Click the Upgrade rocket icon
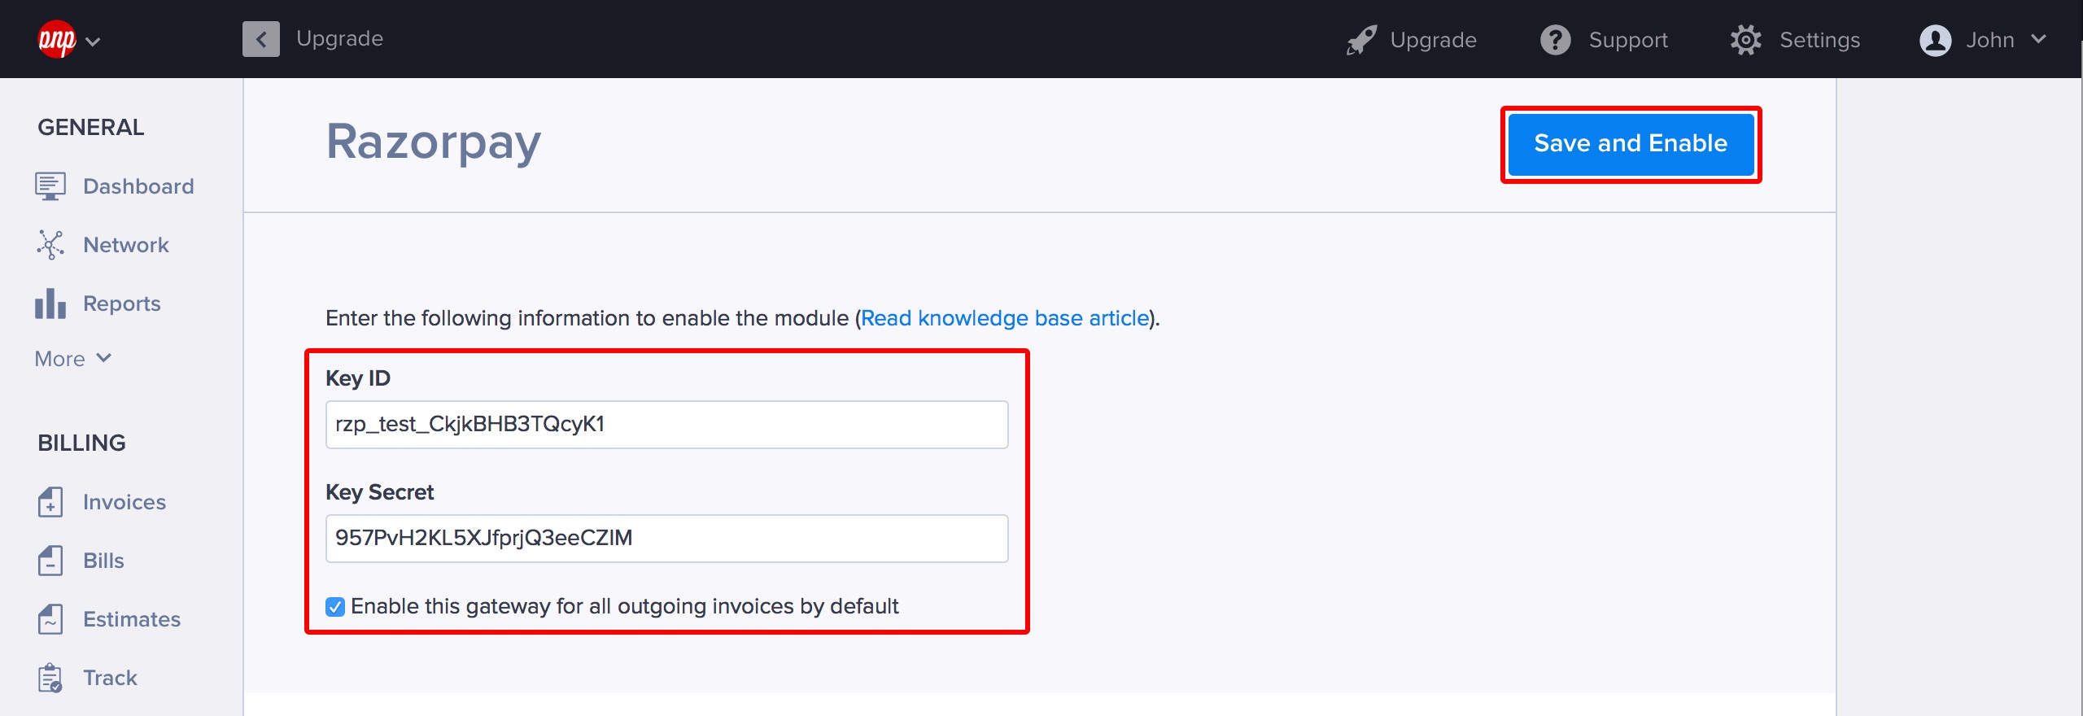Viewport: 2083px width, 716px height. point(1361,39)
